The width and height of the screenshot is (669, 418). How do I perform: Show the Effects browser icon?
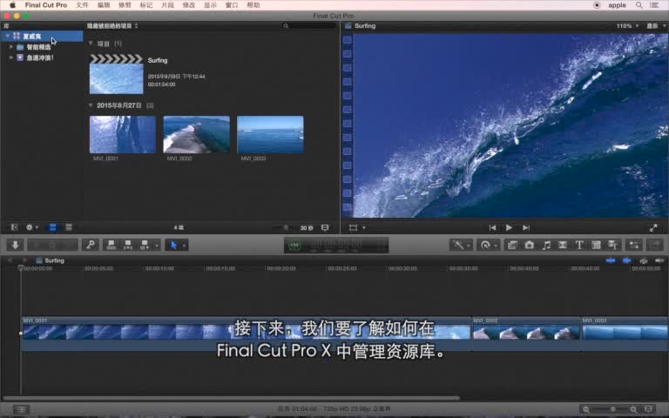pyautogui.click(x=512, y=245)
